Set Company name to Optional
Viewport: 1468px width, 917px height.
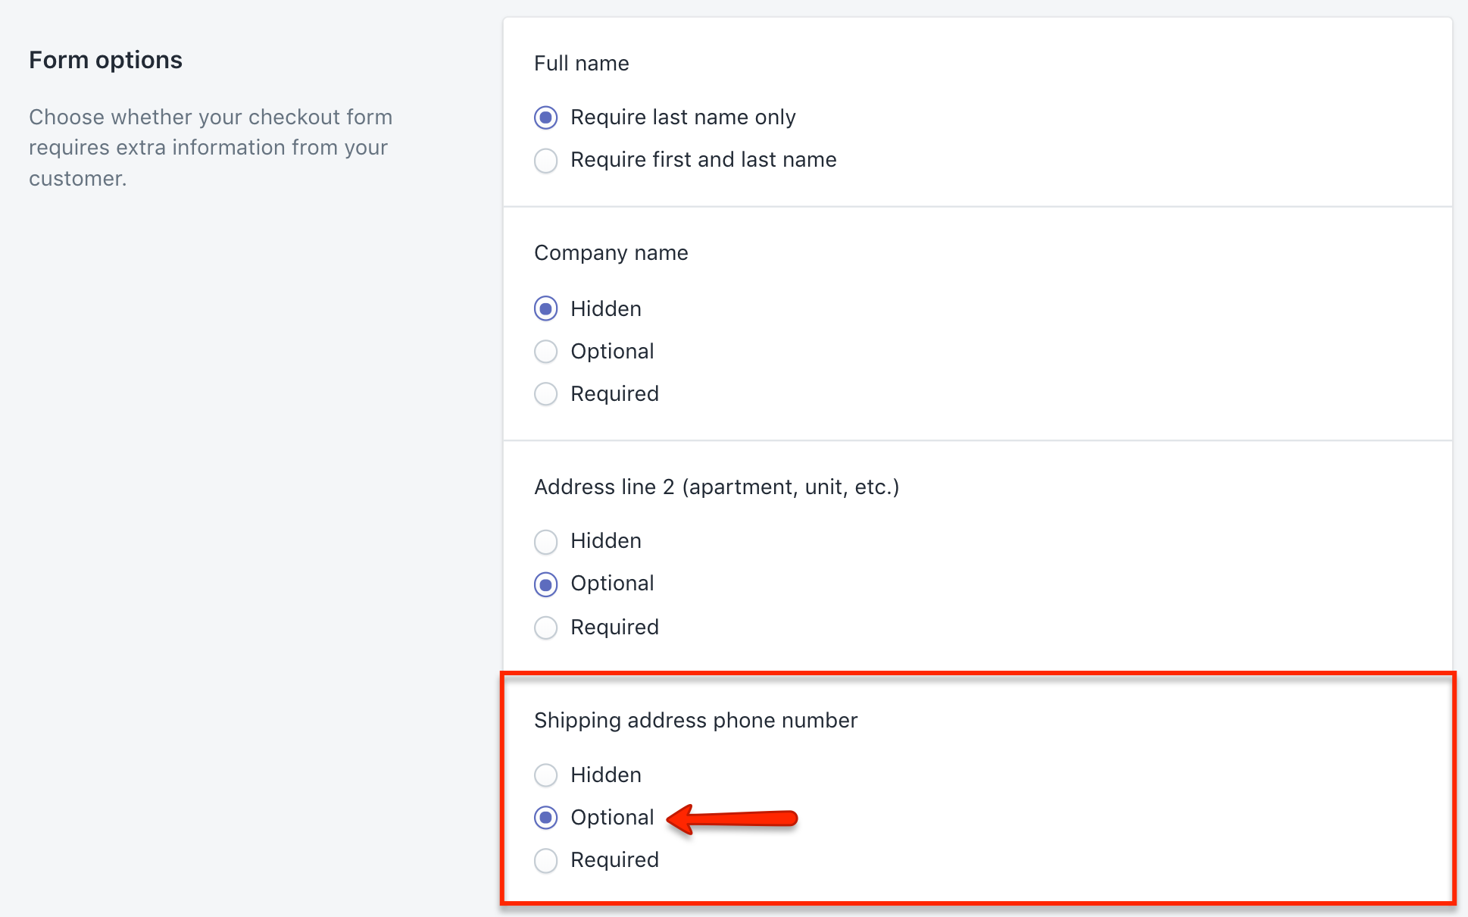pyautogui.click(x=546, y=352)
